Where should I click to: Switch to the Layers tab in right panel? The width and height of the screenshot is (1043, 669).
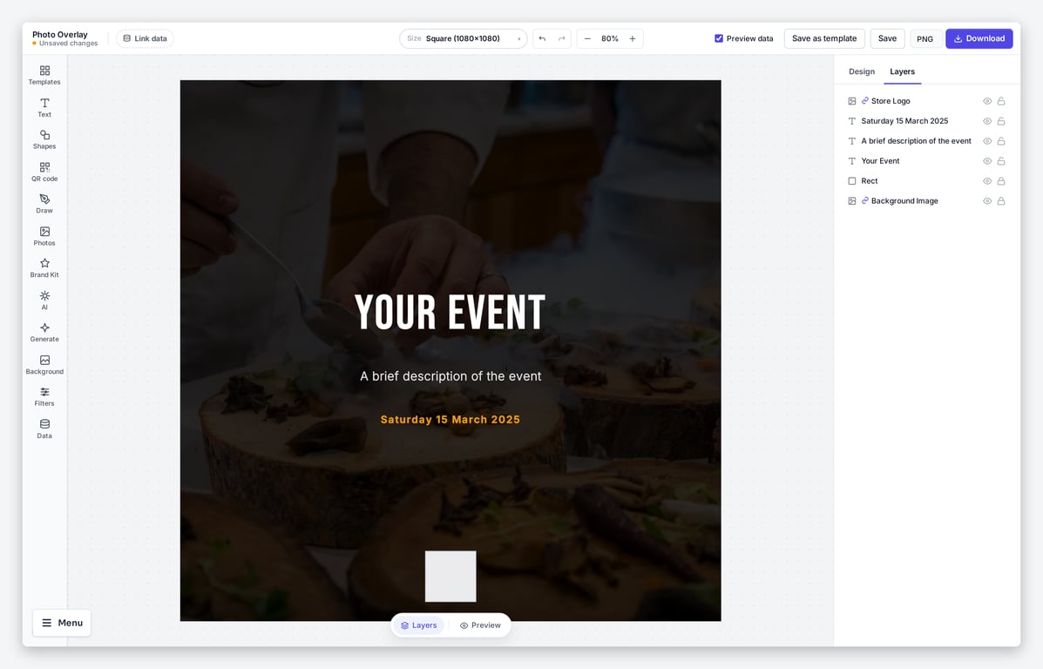pyautogui.click(x=902, y=71)
